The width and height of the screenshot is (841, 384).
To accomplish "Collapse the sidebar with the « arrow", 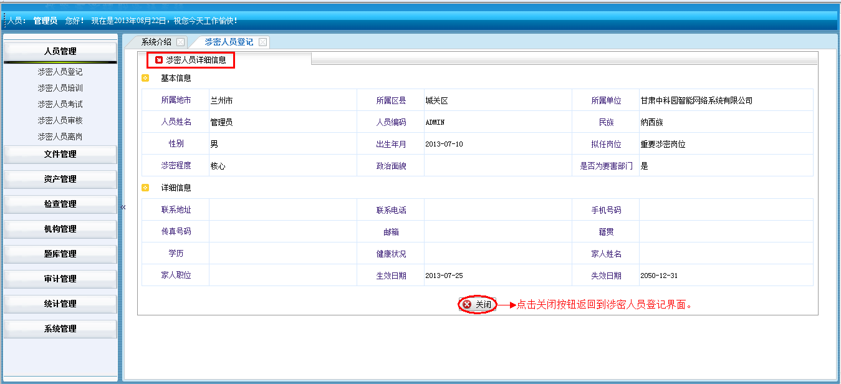I will click(x=123, y=207).
